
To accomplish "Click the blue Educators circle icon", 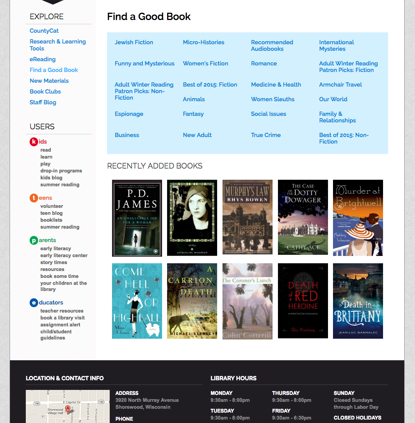I will coord(34,303).
